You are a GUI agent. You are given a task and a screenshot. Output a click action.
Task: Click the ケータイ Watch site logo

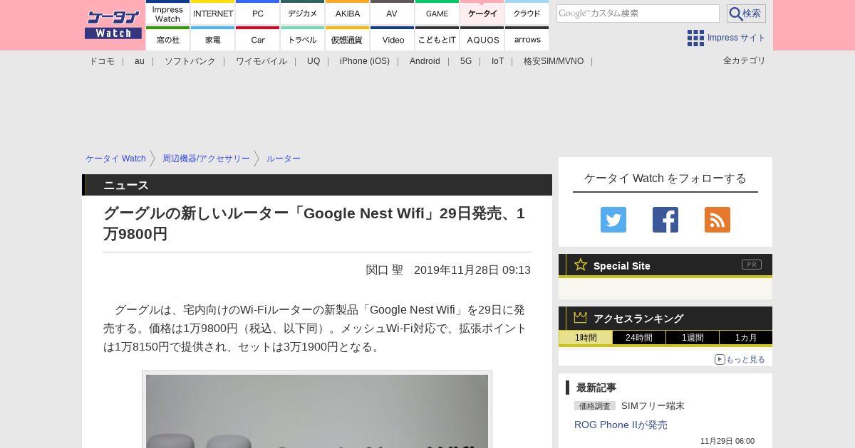(x=113, y=24)
